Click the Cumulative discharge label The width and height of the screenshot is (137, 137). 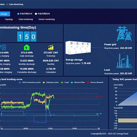coord(27,72)
